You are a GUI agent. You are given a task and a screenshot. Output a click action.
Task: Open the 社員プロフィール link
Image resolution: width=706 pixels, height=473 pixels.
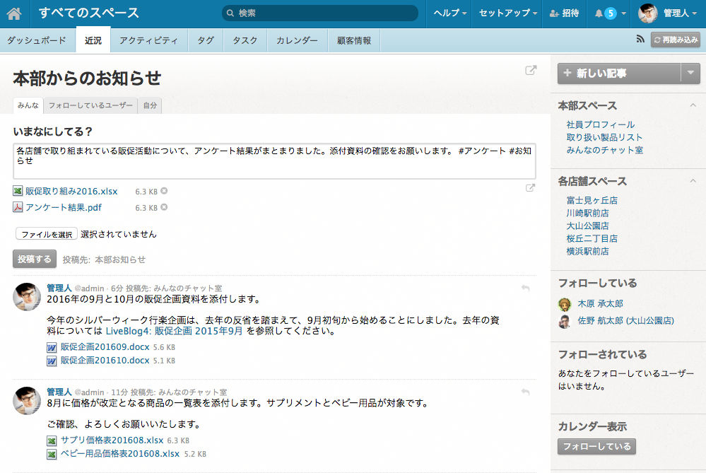600,124
